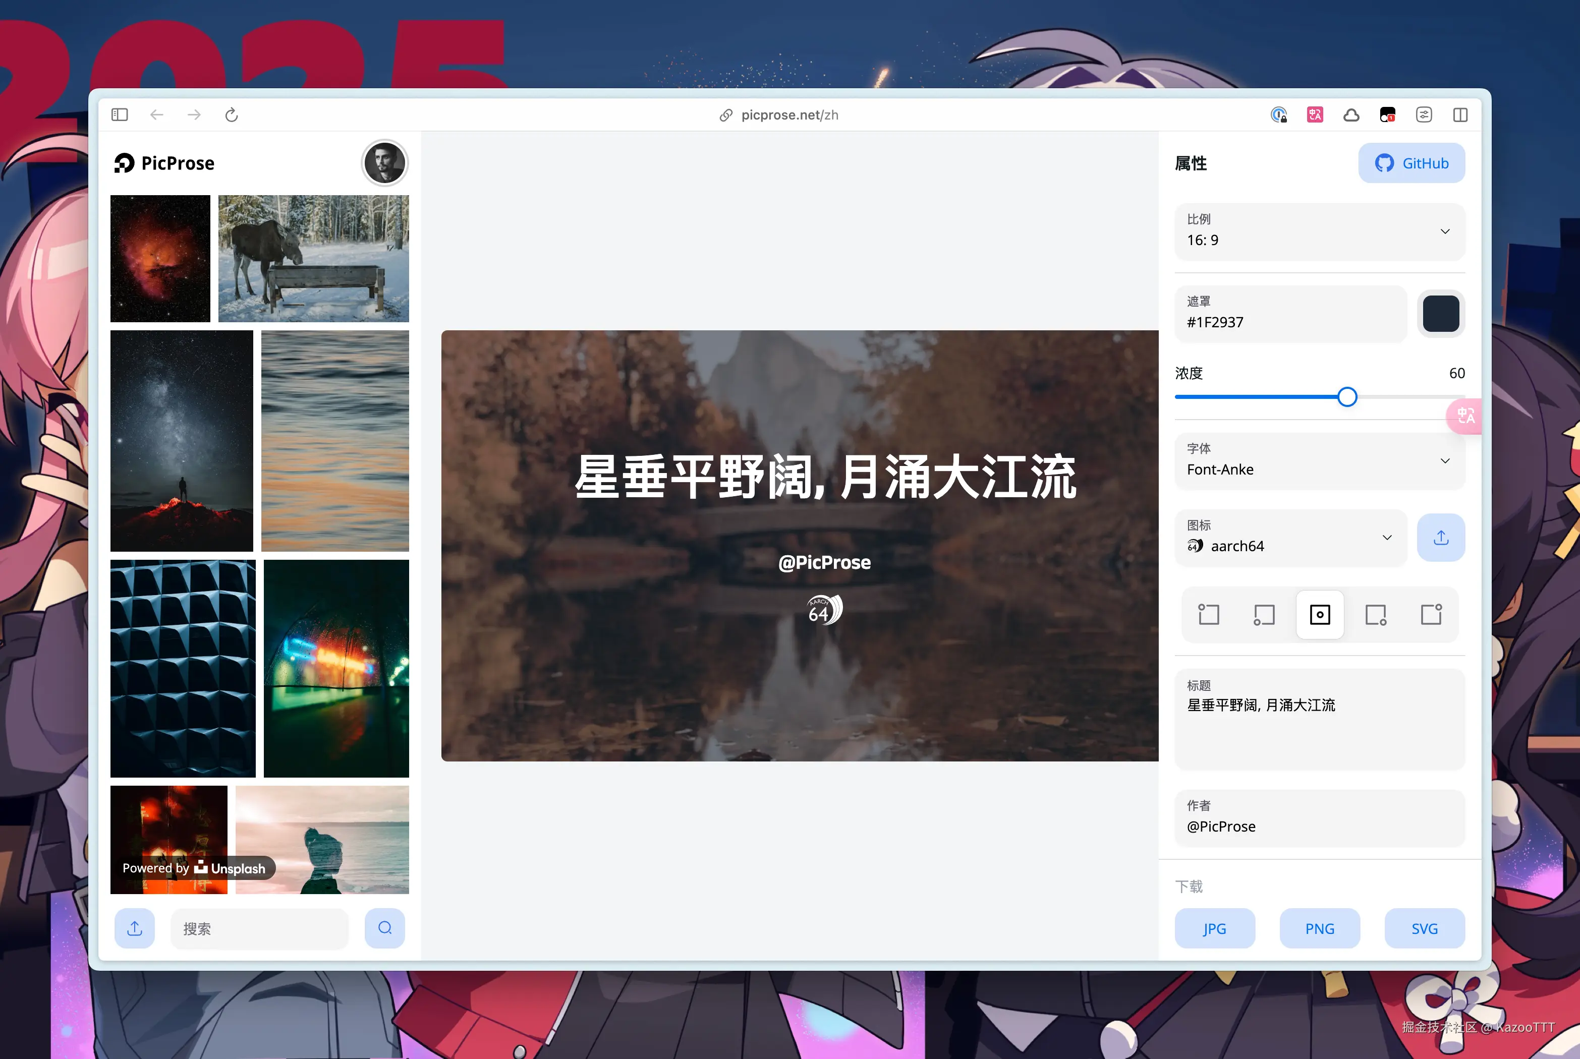Select the bottom-right logo position option
Screen dimensions: 1580x1059
pos(1376,615)
